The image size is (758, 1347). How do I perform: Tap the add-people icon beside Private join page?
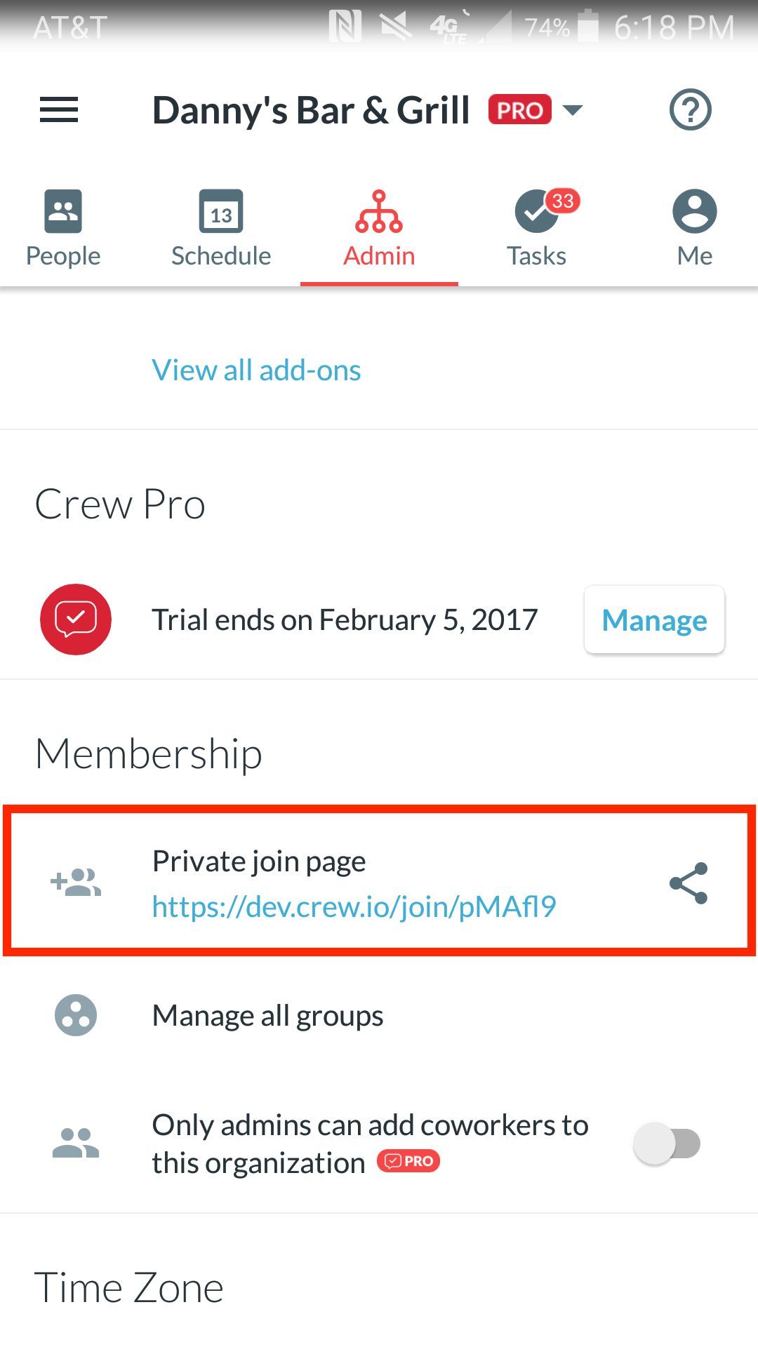click(x=76, y=883)
